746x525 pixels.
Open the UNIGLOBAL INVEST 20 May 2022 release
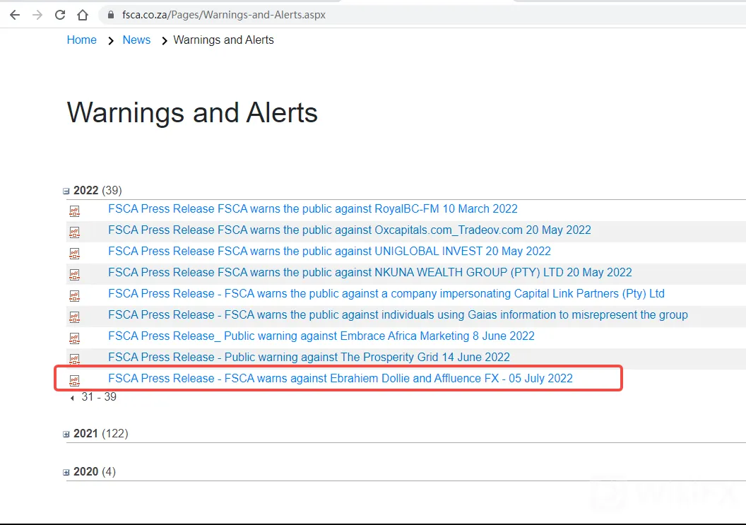[x=329, y=251]
